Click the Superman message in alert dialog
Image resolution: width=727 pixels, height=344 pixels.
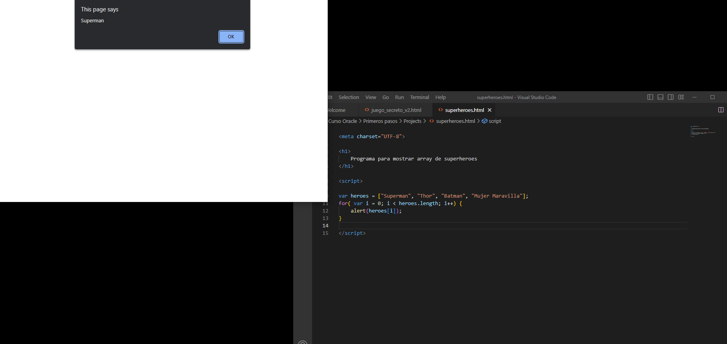92,21
